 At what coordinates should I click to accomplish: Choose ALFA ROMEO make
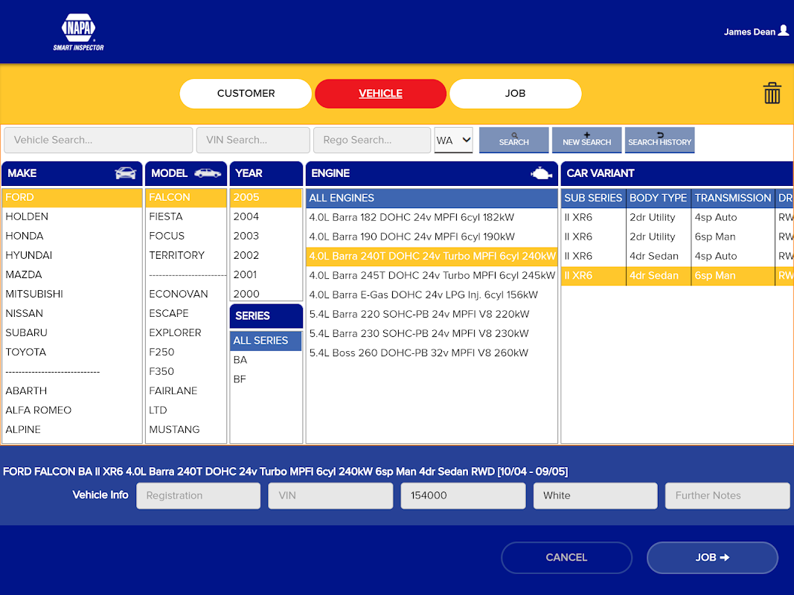tap(72, 410)
